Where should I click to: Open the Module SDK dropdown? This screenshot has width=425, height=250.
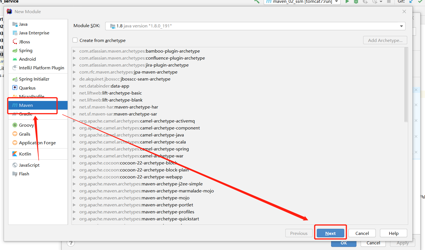click(x=255, y=26)
